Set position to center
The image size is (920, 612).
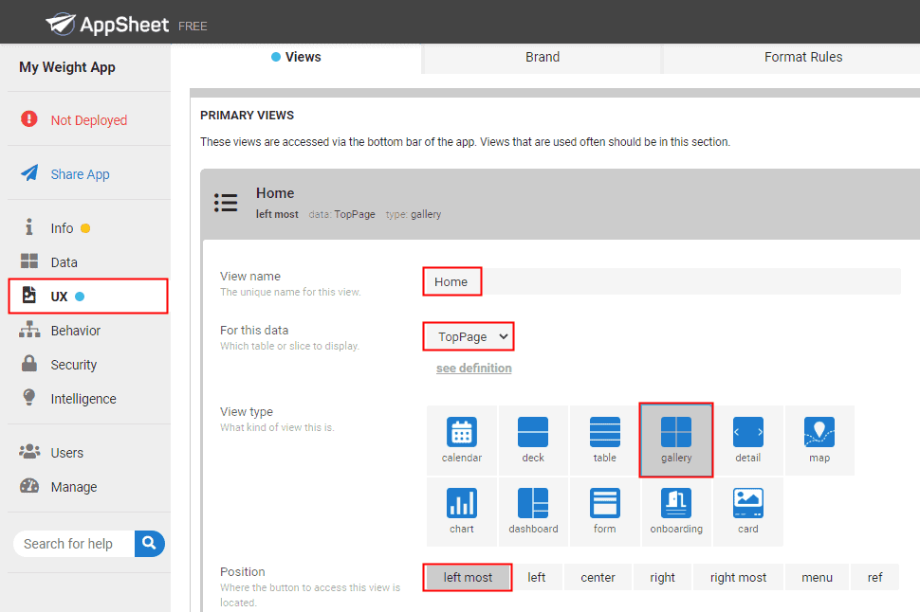click(x=598, y=577)
